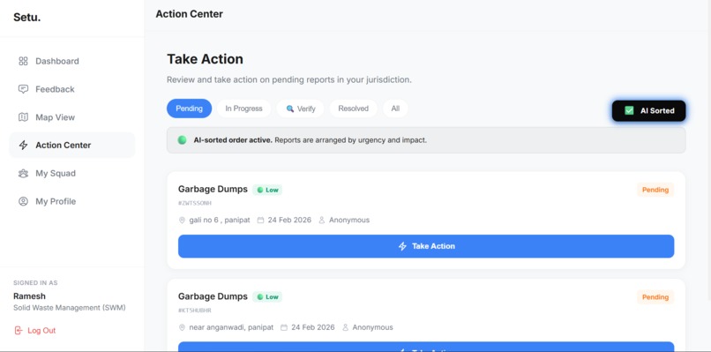The height and width of the screenshot is (352, 711).
Task: Open My Profile page
Action: tap(72, 201)
